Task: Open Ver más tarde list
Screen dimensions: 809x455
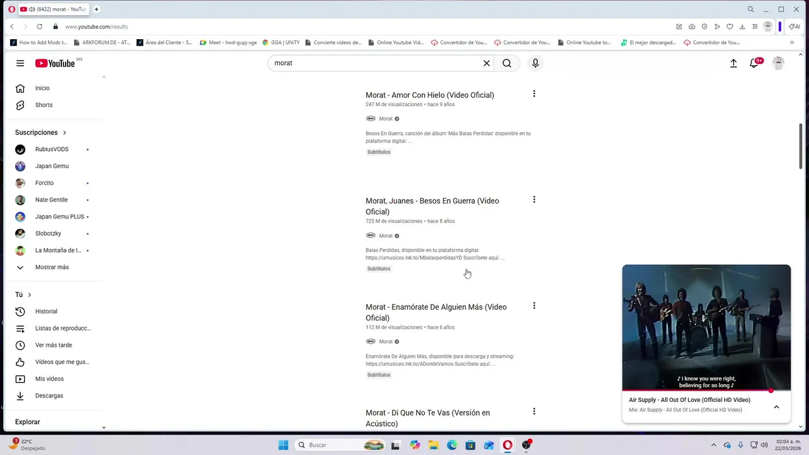Action: (54, 345)
